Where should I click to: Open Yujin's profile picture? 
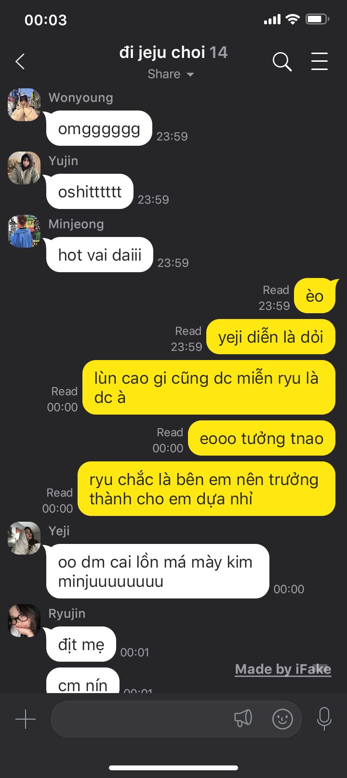click(x=24, y=168)
